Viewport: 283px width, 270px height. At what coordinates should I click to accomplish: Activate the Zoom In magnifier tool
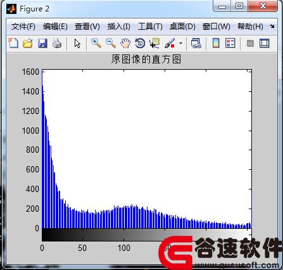tap(96, 43)
